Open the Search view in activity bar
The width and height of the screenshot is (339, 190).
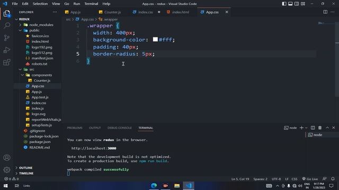(7, 26)
